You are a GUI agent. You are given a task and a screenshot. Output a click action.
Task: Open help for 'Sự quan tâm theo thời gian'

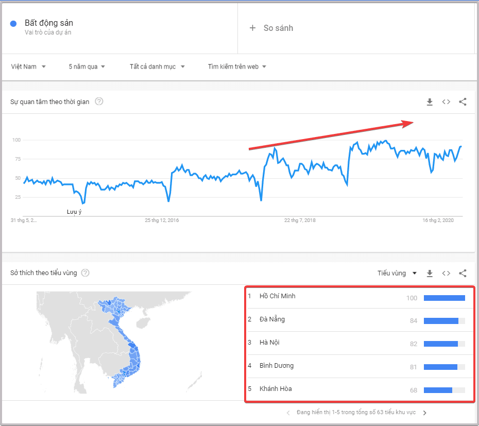tap(99, 101)
